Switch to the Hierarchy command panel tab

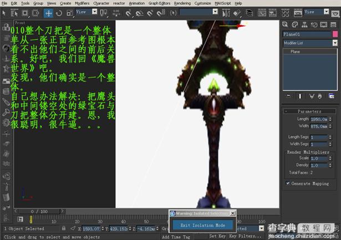pyautogui.click(x=304, y=24)
